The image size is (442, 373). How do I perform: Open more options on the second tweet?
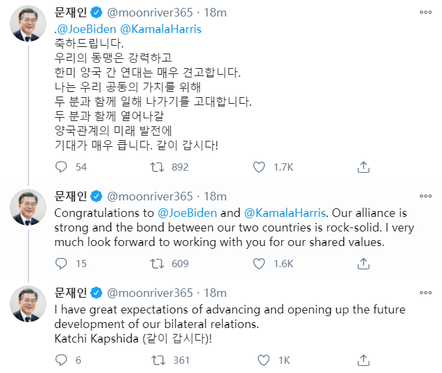point(423,196)
